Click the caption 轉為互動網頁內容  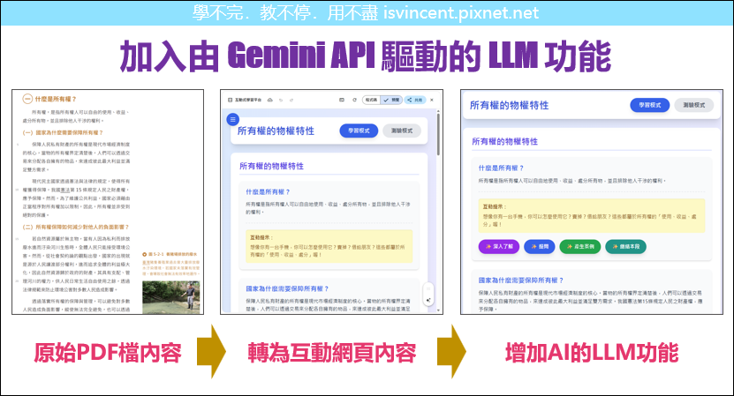pyautogui.click(x=332, y=353)
